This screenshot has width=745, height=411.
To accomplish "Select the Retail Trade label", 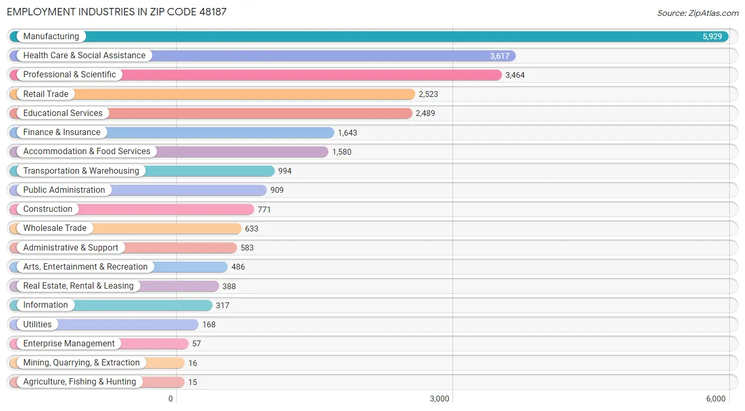I will pos(46,94).
